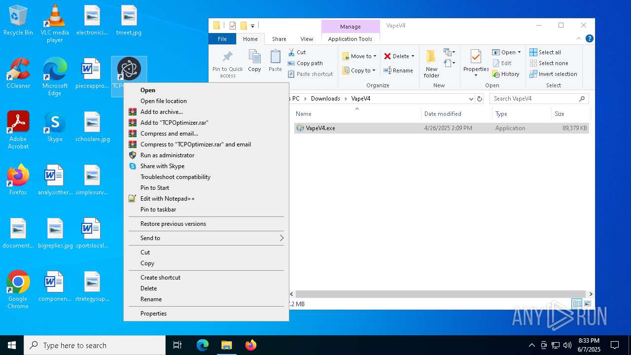Viewport: 631px width, 355px height.
Task: Open Firefox desktop shortcut
Action: tap(18, 179)
